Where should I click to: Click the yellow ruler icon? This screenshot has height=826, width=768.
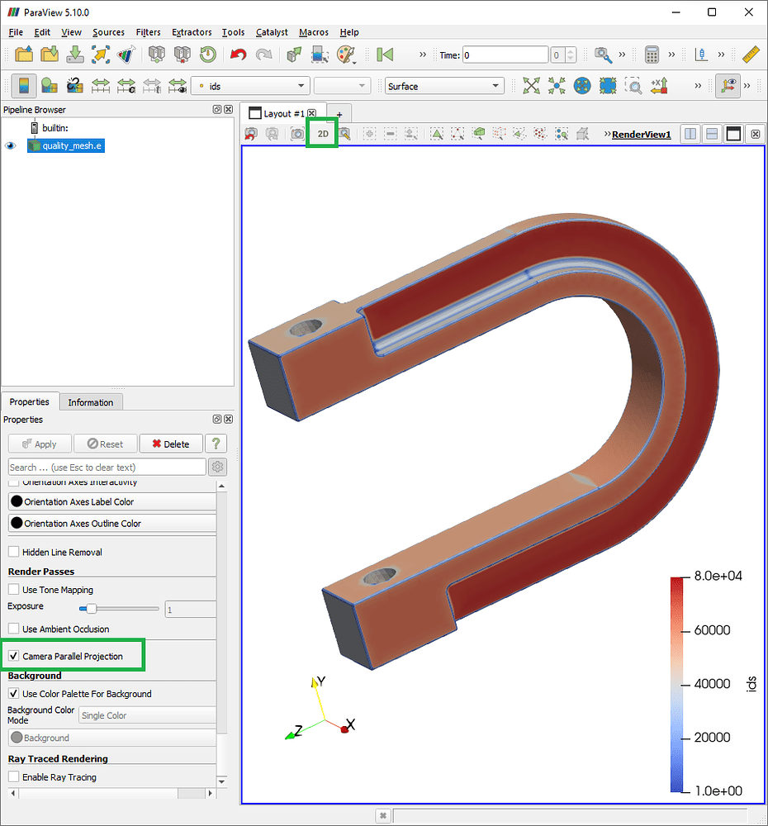click(750, 55)
